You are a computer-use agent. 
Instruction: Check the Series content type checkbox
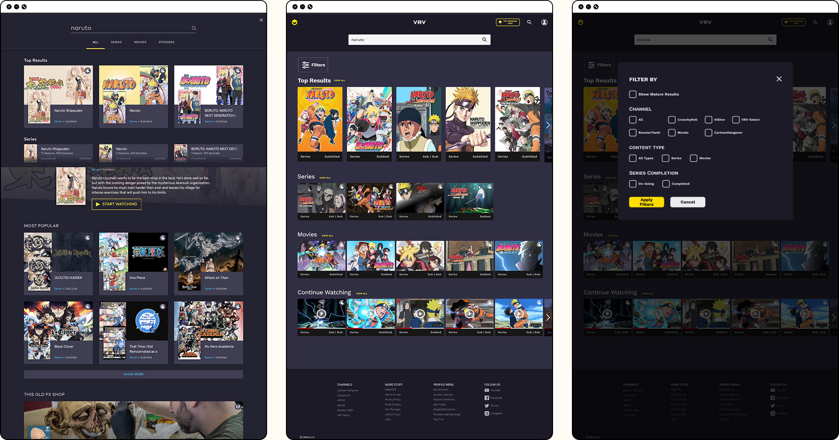tap(666, 158)
